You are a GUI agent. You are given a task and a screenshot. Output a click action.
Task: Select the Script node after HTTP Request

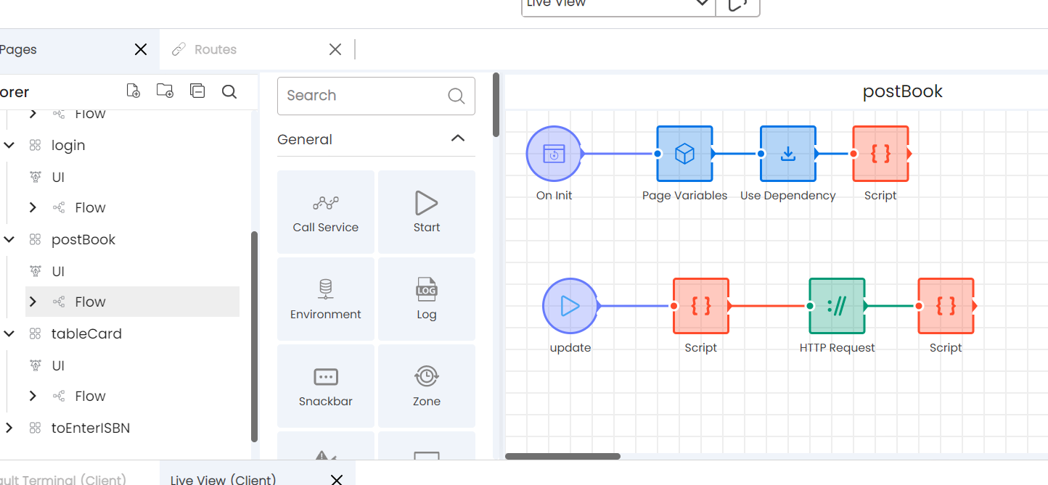pyautogui.click(x=946, y=306)
